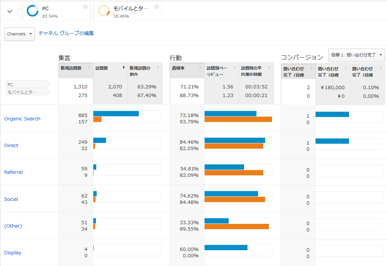This screenshot has width=387, height=266.
Task: Click the PC segment blue donut icon
Action: [x=32, y=11]
